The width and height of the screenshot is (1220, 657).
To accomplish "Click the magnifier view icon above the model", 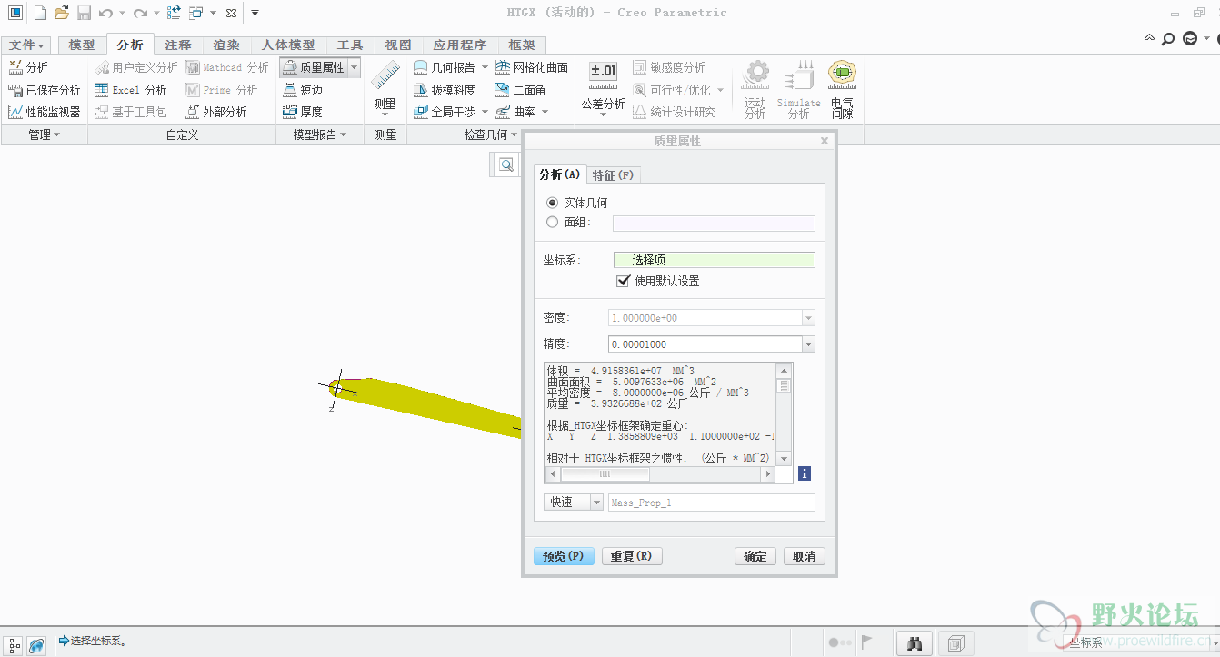I will point(505,164).
